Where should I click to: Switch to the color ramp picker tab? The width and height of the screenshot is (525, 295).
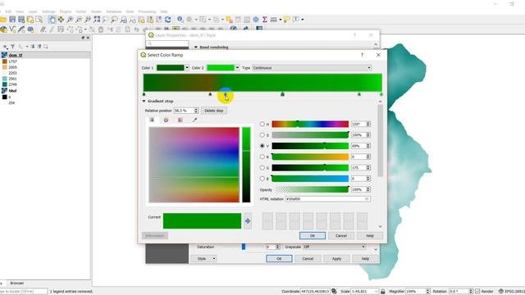pos(152,120)
